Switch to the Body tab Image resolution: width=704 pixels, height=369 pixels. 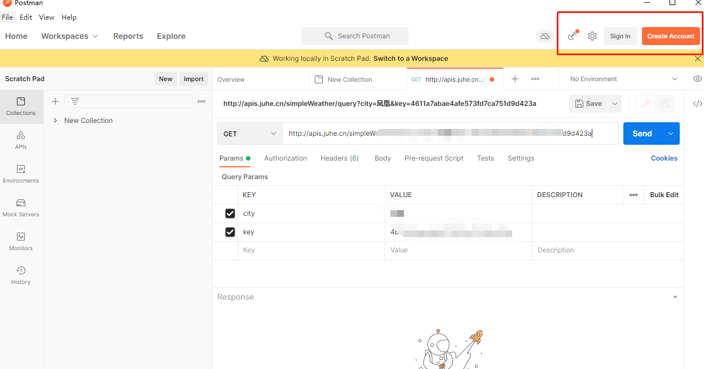pos(382,158)
